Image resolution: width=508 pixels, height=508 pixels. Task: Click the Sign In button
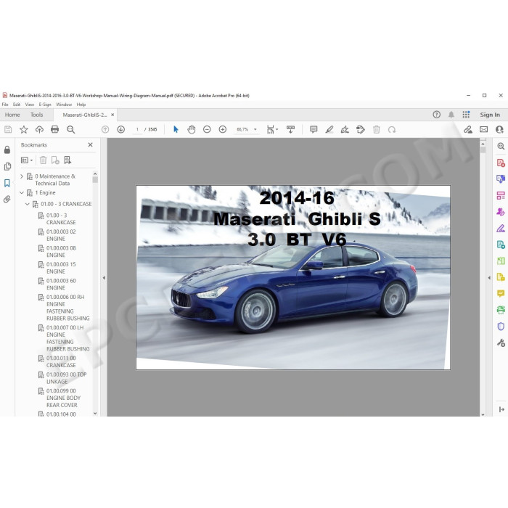click(x=490, y=115)
